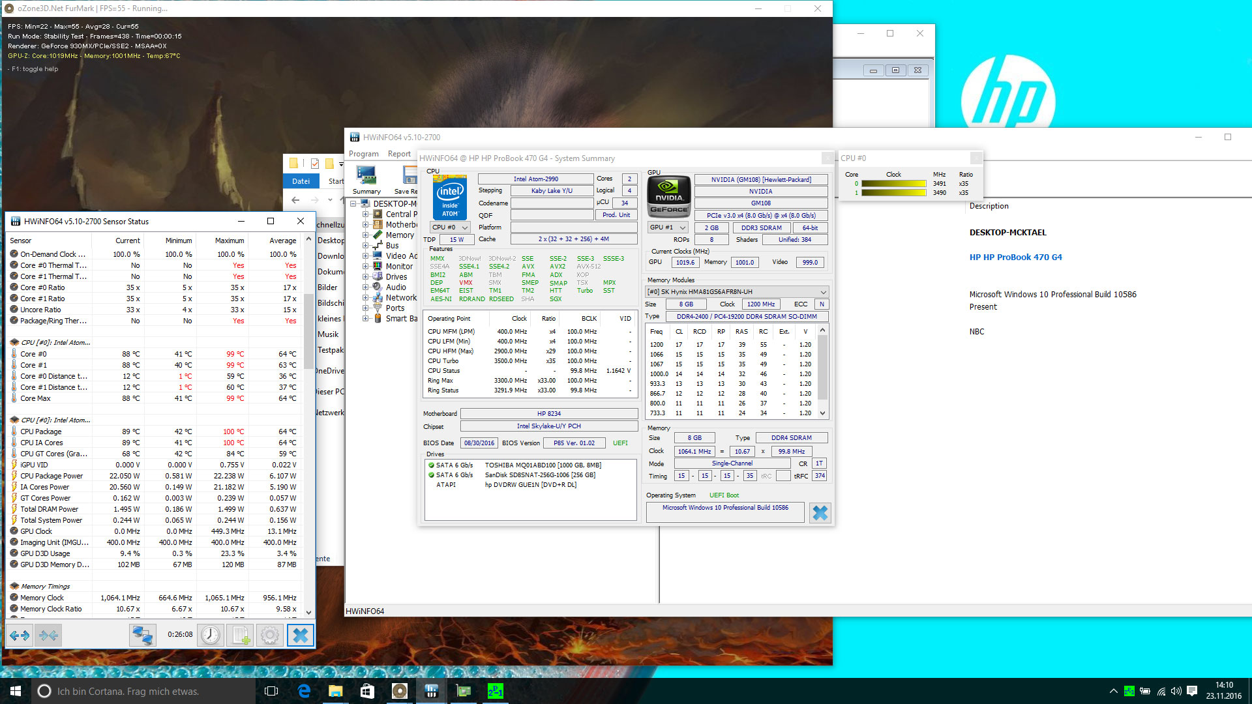Launch Microsoft Edge from taskbar
The image size is (1252, 704).
point(304,691)
